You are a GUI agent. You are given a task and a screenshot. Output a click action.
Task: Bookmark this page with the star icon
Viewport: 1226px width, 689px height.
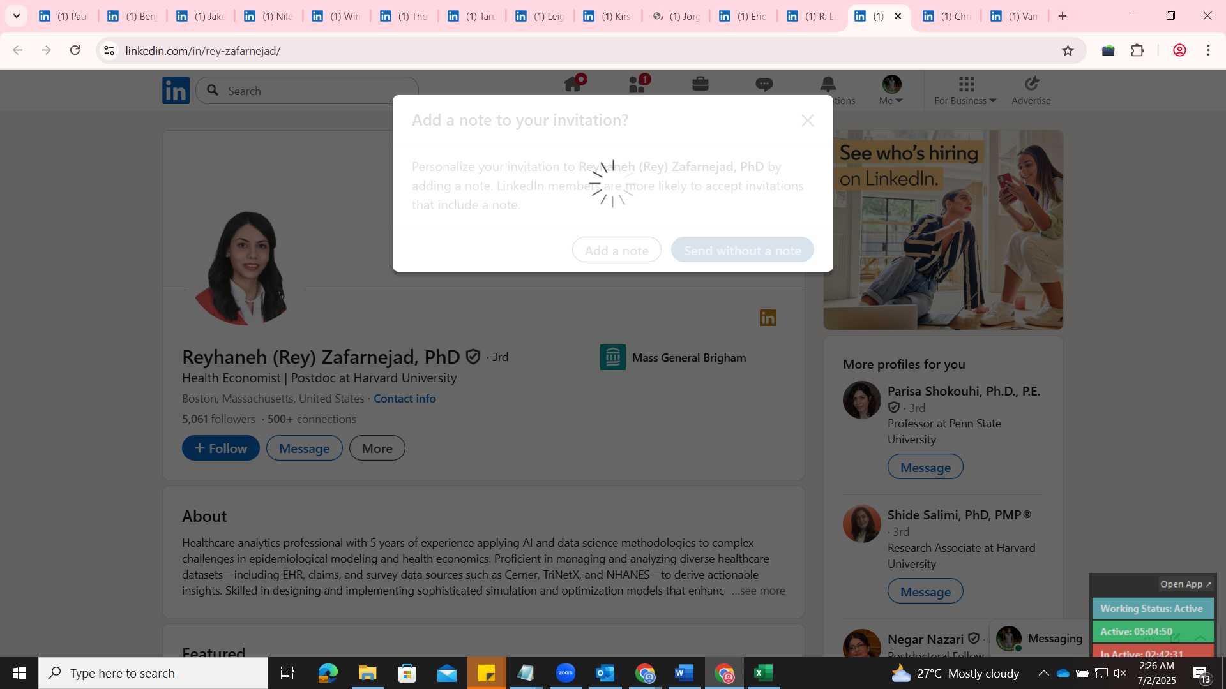tap(1068, 50)
